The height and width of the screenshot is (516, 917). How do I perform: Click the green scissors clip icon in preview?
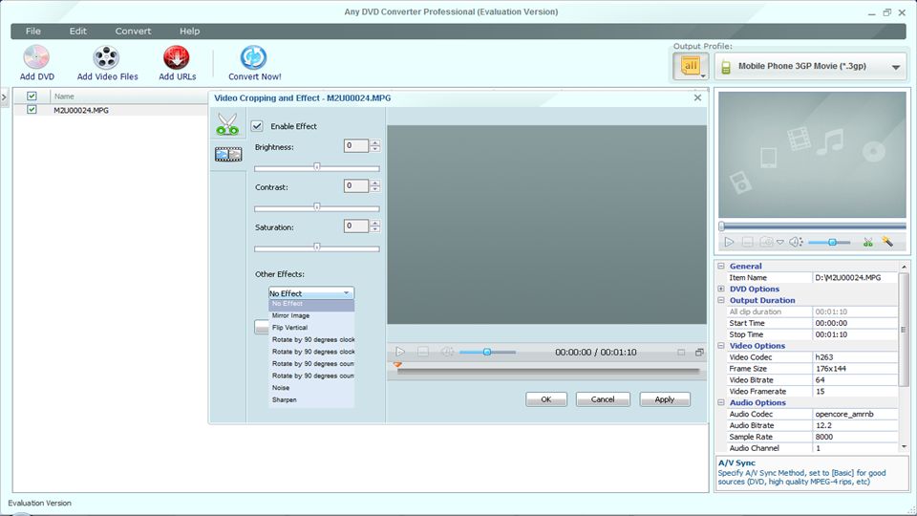pyautogui.click(x=868, y=242)
